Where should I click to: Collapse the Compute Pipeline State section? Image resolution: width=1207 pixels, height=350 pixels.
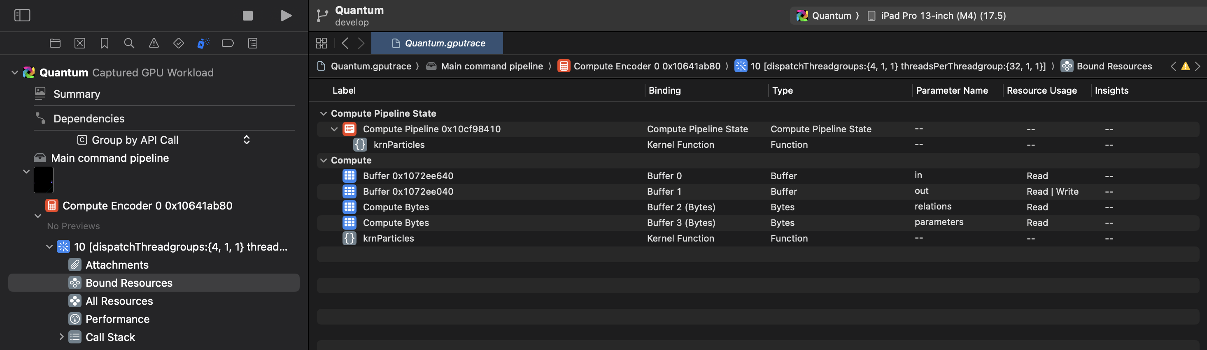[323, 113]
